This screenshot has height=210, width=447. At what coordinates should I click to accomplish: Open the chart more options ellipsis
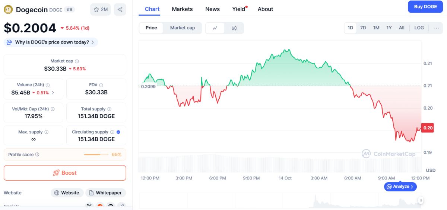tap(437, 28)
